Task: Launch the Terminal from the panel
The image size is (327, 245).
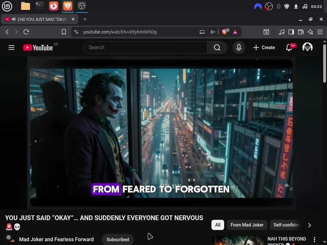Action: 40,6
